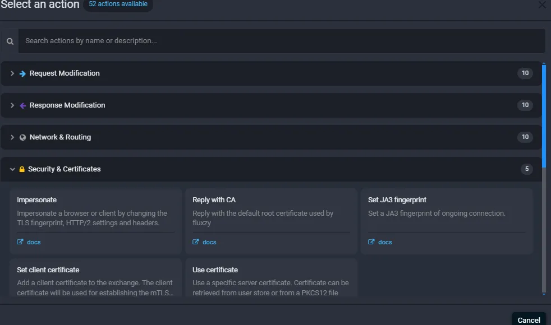Click the blue vertical scrollbar thumb
The width and height of the screenshot is (551, 325).
point(544,116)
